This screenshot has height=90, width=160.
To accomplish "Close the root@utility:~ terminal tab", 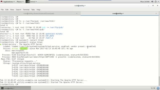I will pos(156,13).
